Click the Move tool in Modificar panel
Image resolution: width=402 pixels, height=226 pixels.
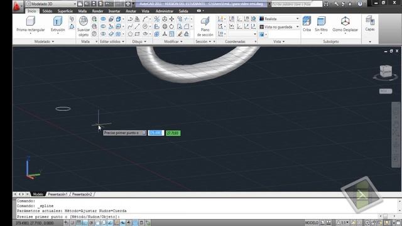pyautogui.click(x=171, y=19)
